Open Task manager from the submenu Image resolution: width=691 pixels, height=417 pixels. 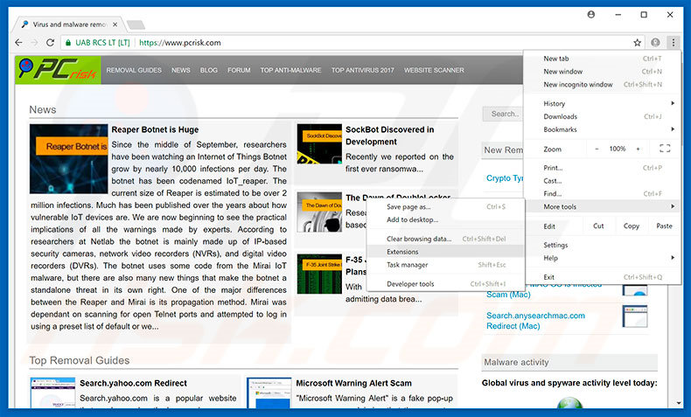pos(445,265)
